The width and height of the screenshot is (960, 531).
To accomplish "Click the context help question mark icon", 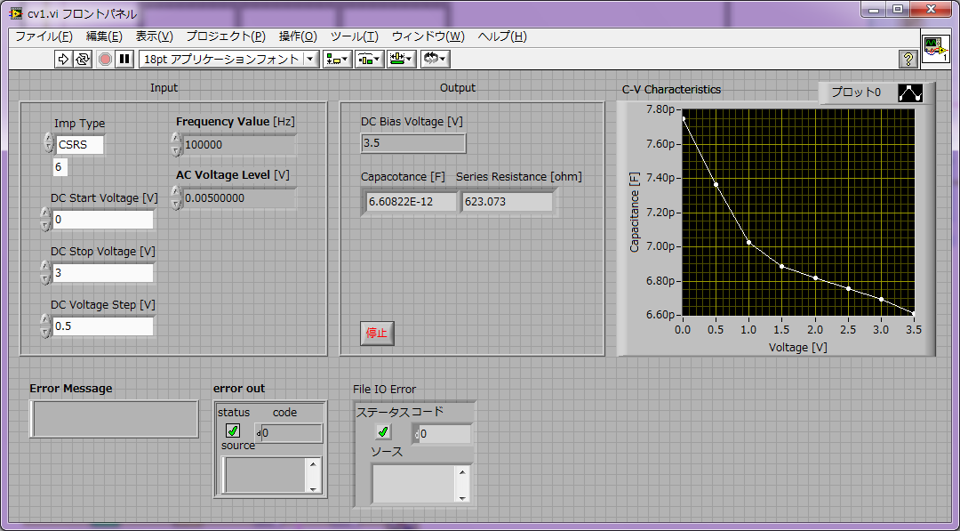I will [908, 59].
